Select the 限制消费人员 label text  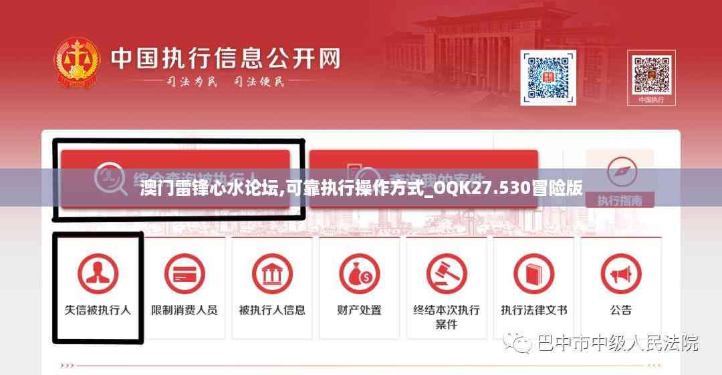(185, 310)
